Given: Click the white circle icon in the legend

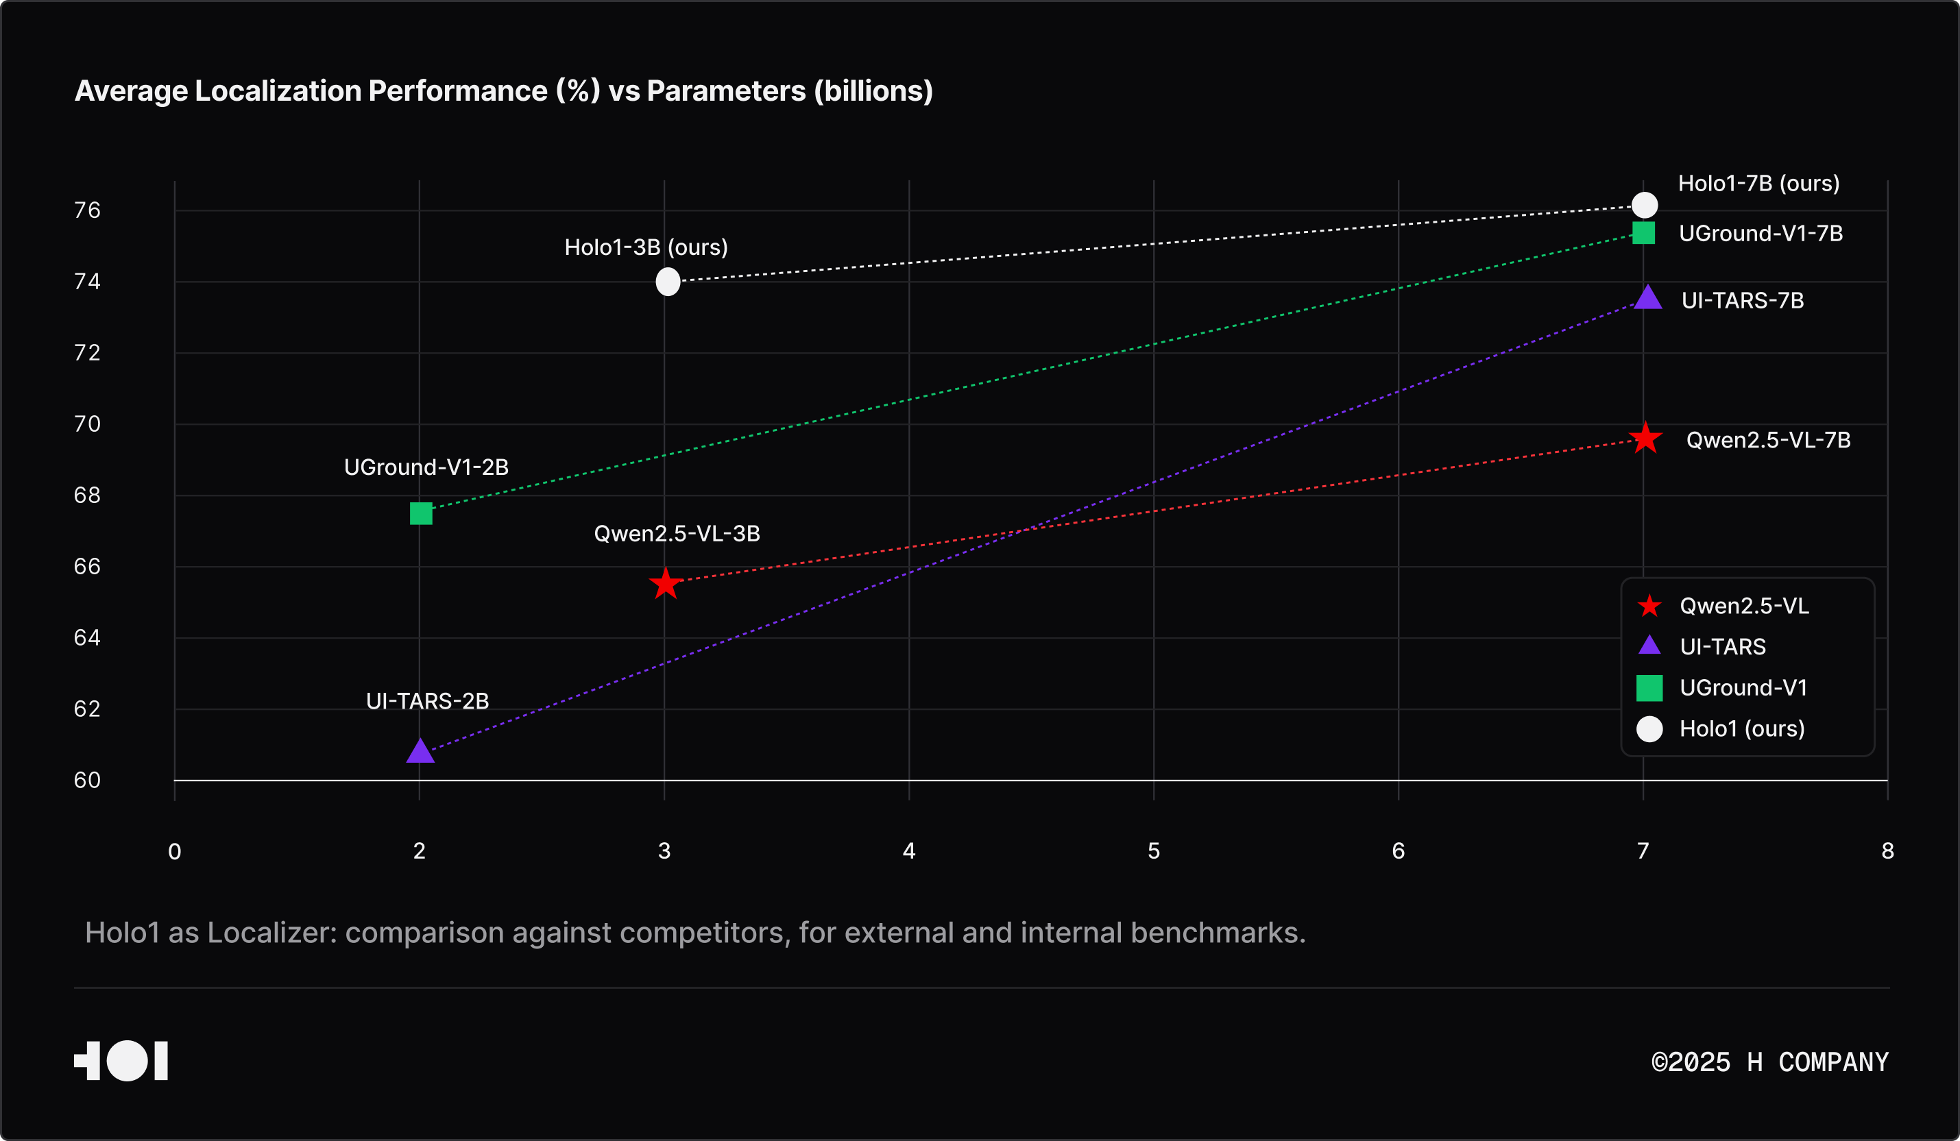Looking at the screenshot, I should [x=1649, y=729].
